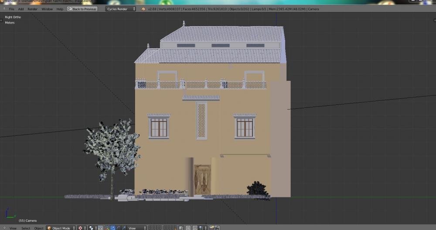Click the OpenGL render image icon
Image resolution: width=436 pixels, height=230 pixels.
click(x=211, y=228)
